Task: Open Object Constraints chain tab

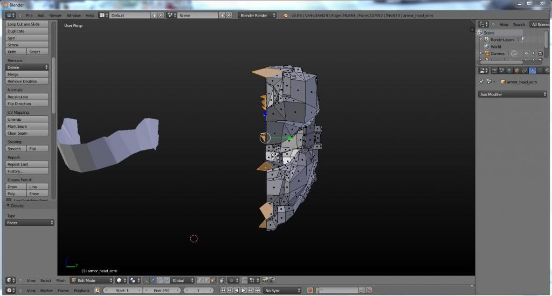Action: coord(525,71)
